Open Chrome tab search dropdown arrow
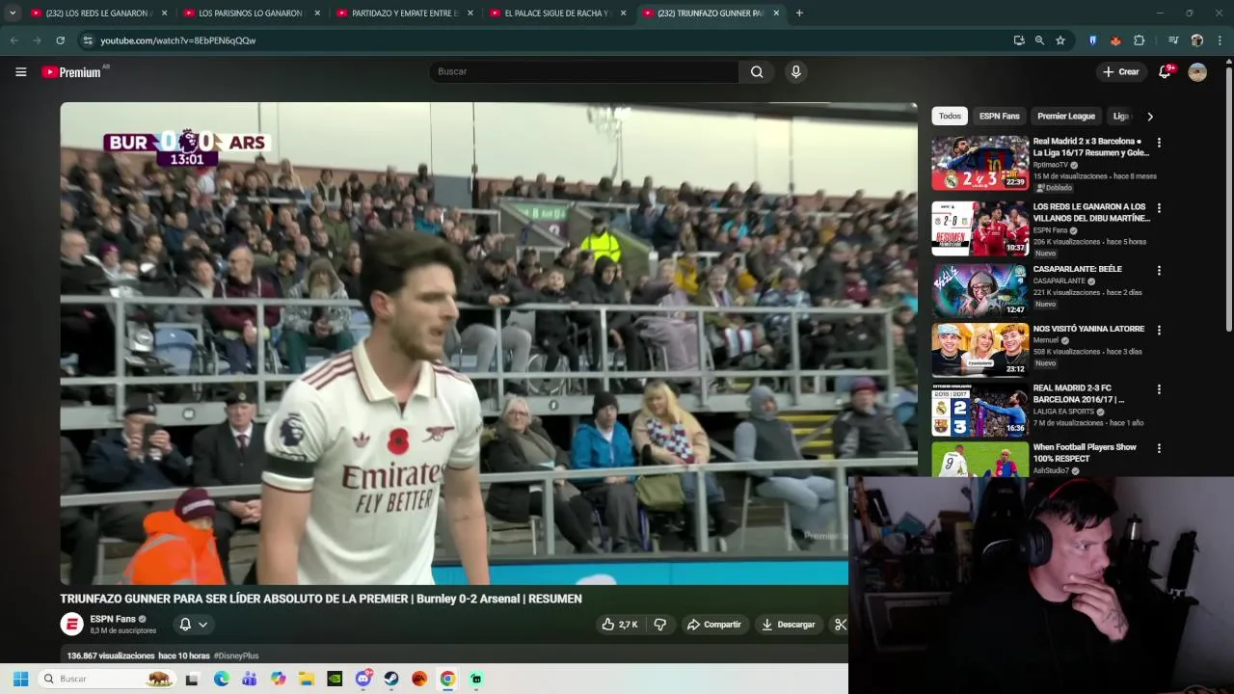The width and height of the screenshot is (1234, 694). (13, 13)
